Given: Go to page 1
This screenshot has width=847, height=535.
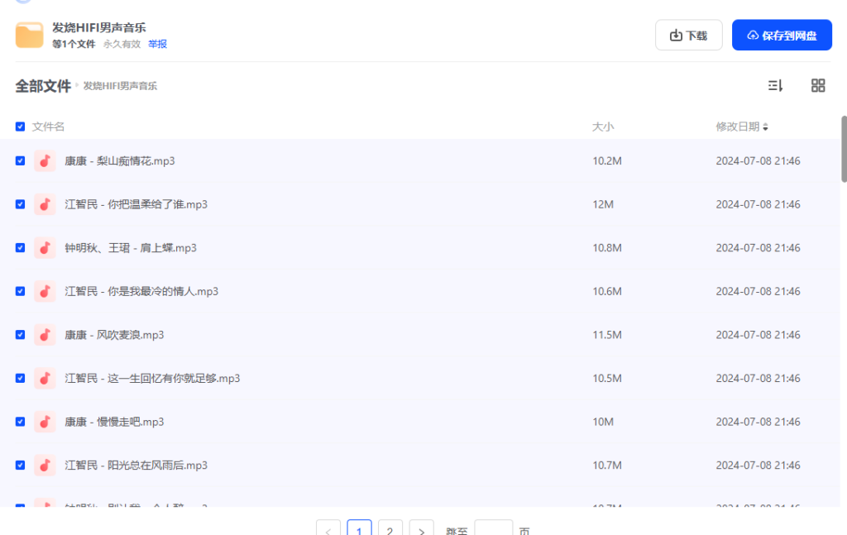Looking at the screenshot, I should [x=359, y=528].
